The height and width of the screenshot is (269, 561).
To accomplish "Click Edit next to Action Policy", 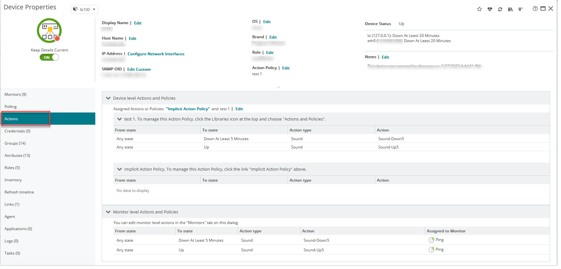I will (286, 68).
